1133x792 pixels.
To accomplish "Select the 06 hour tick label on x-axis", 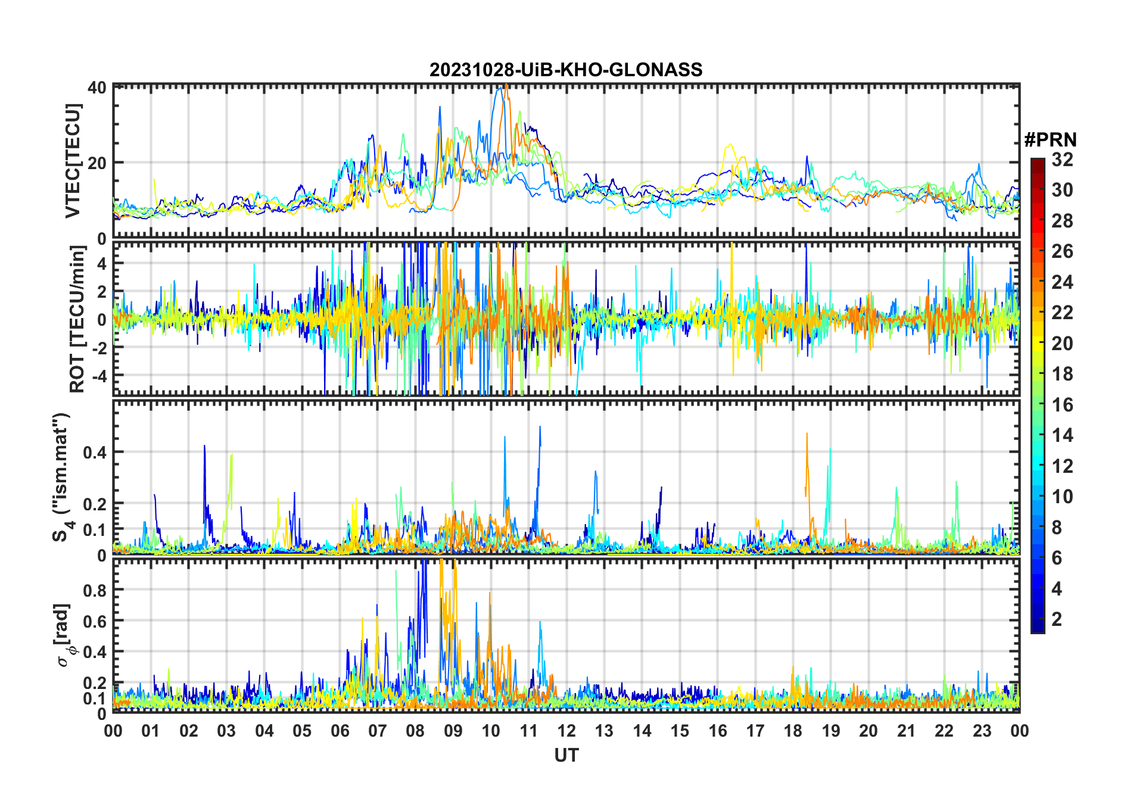I will point(340,731).
